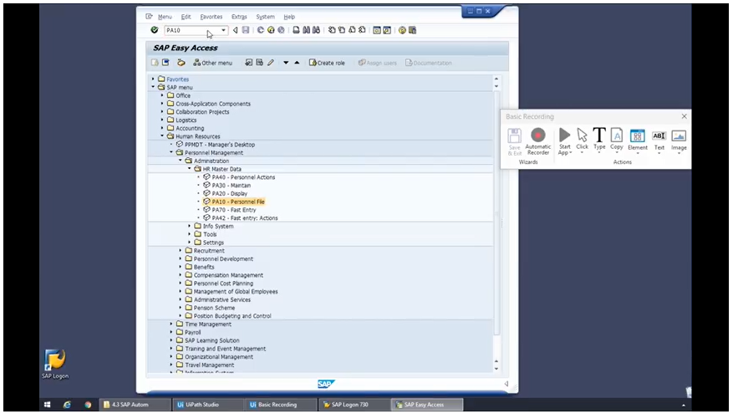Click the yellow Exit icon

coord(271,30)
